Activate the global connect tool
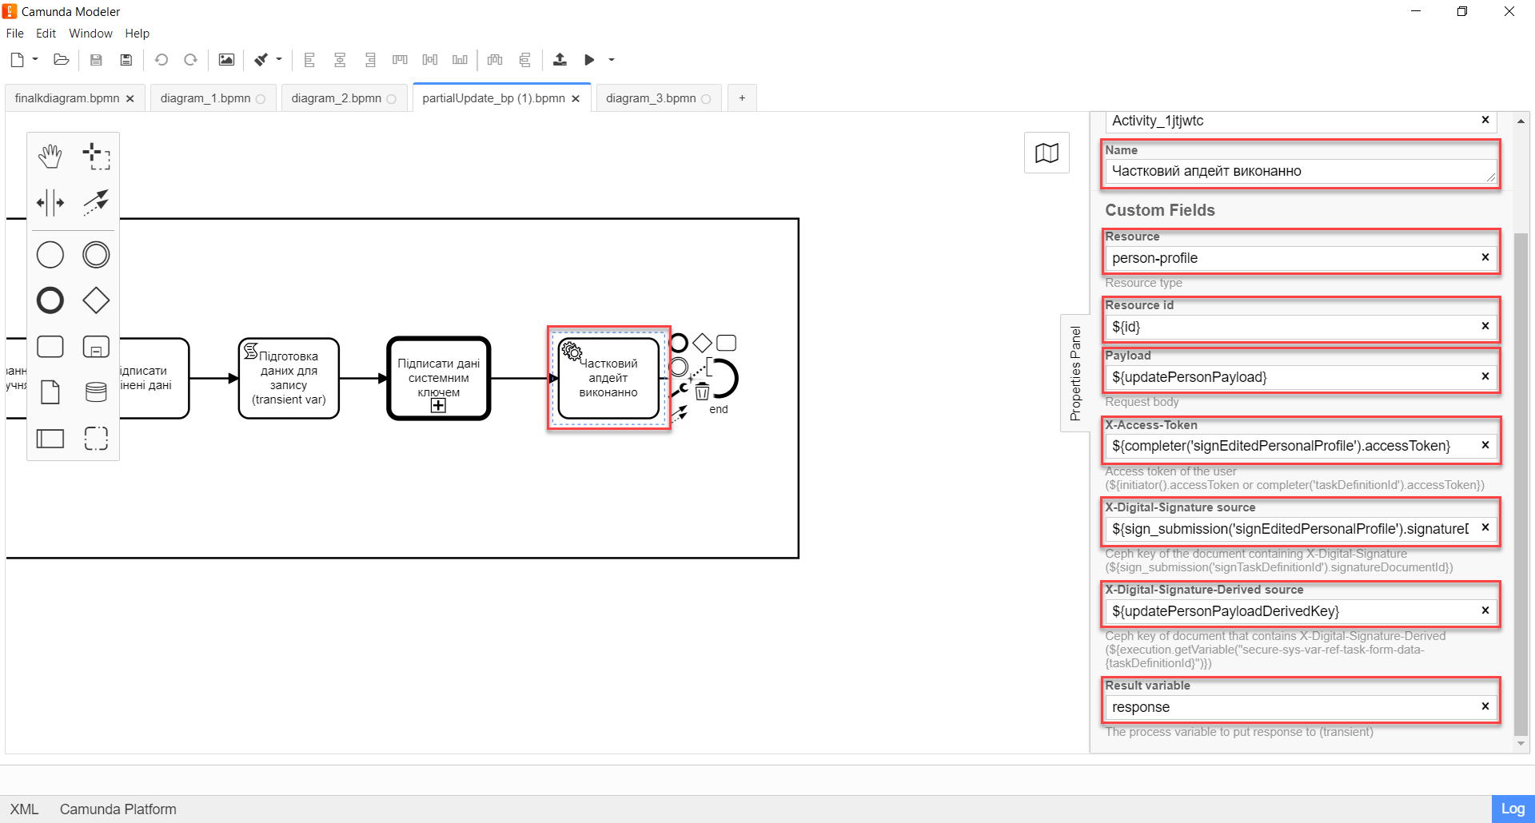Viewport: 1535px width, 823px height. (x=96, y=203)
